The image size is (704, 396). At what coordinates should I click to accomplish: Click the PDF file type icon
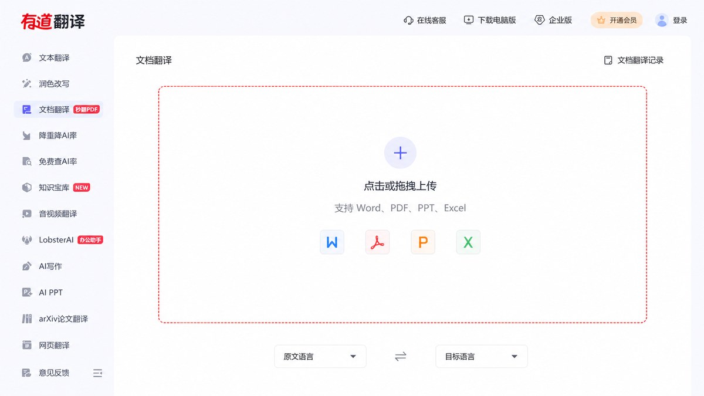click(377, 242)
